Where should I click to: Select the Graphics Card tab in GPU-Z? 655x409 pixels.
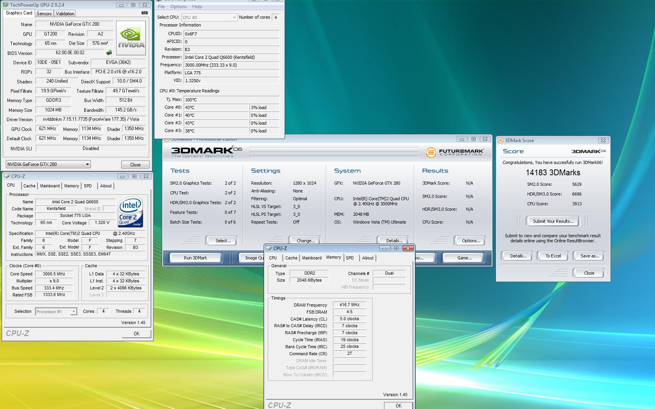(x=19, y=13)
